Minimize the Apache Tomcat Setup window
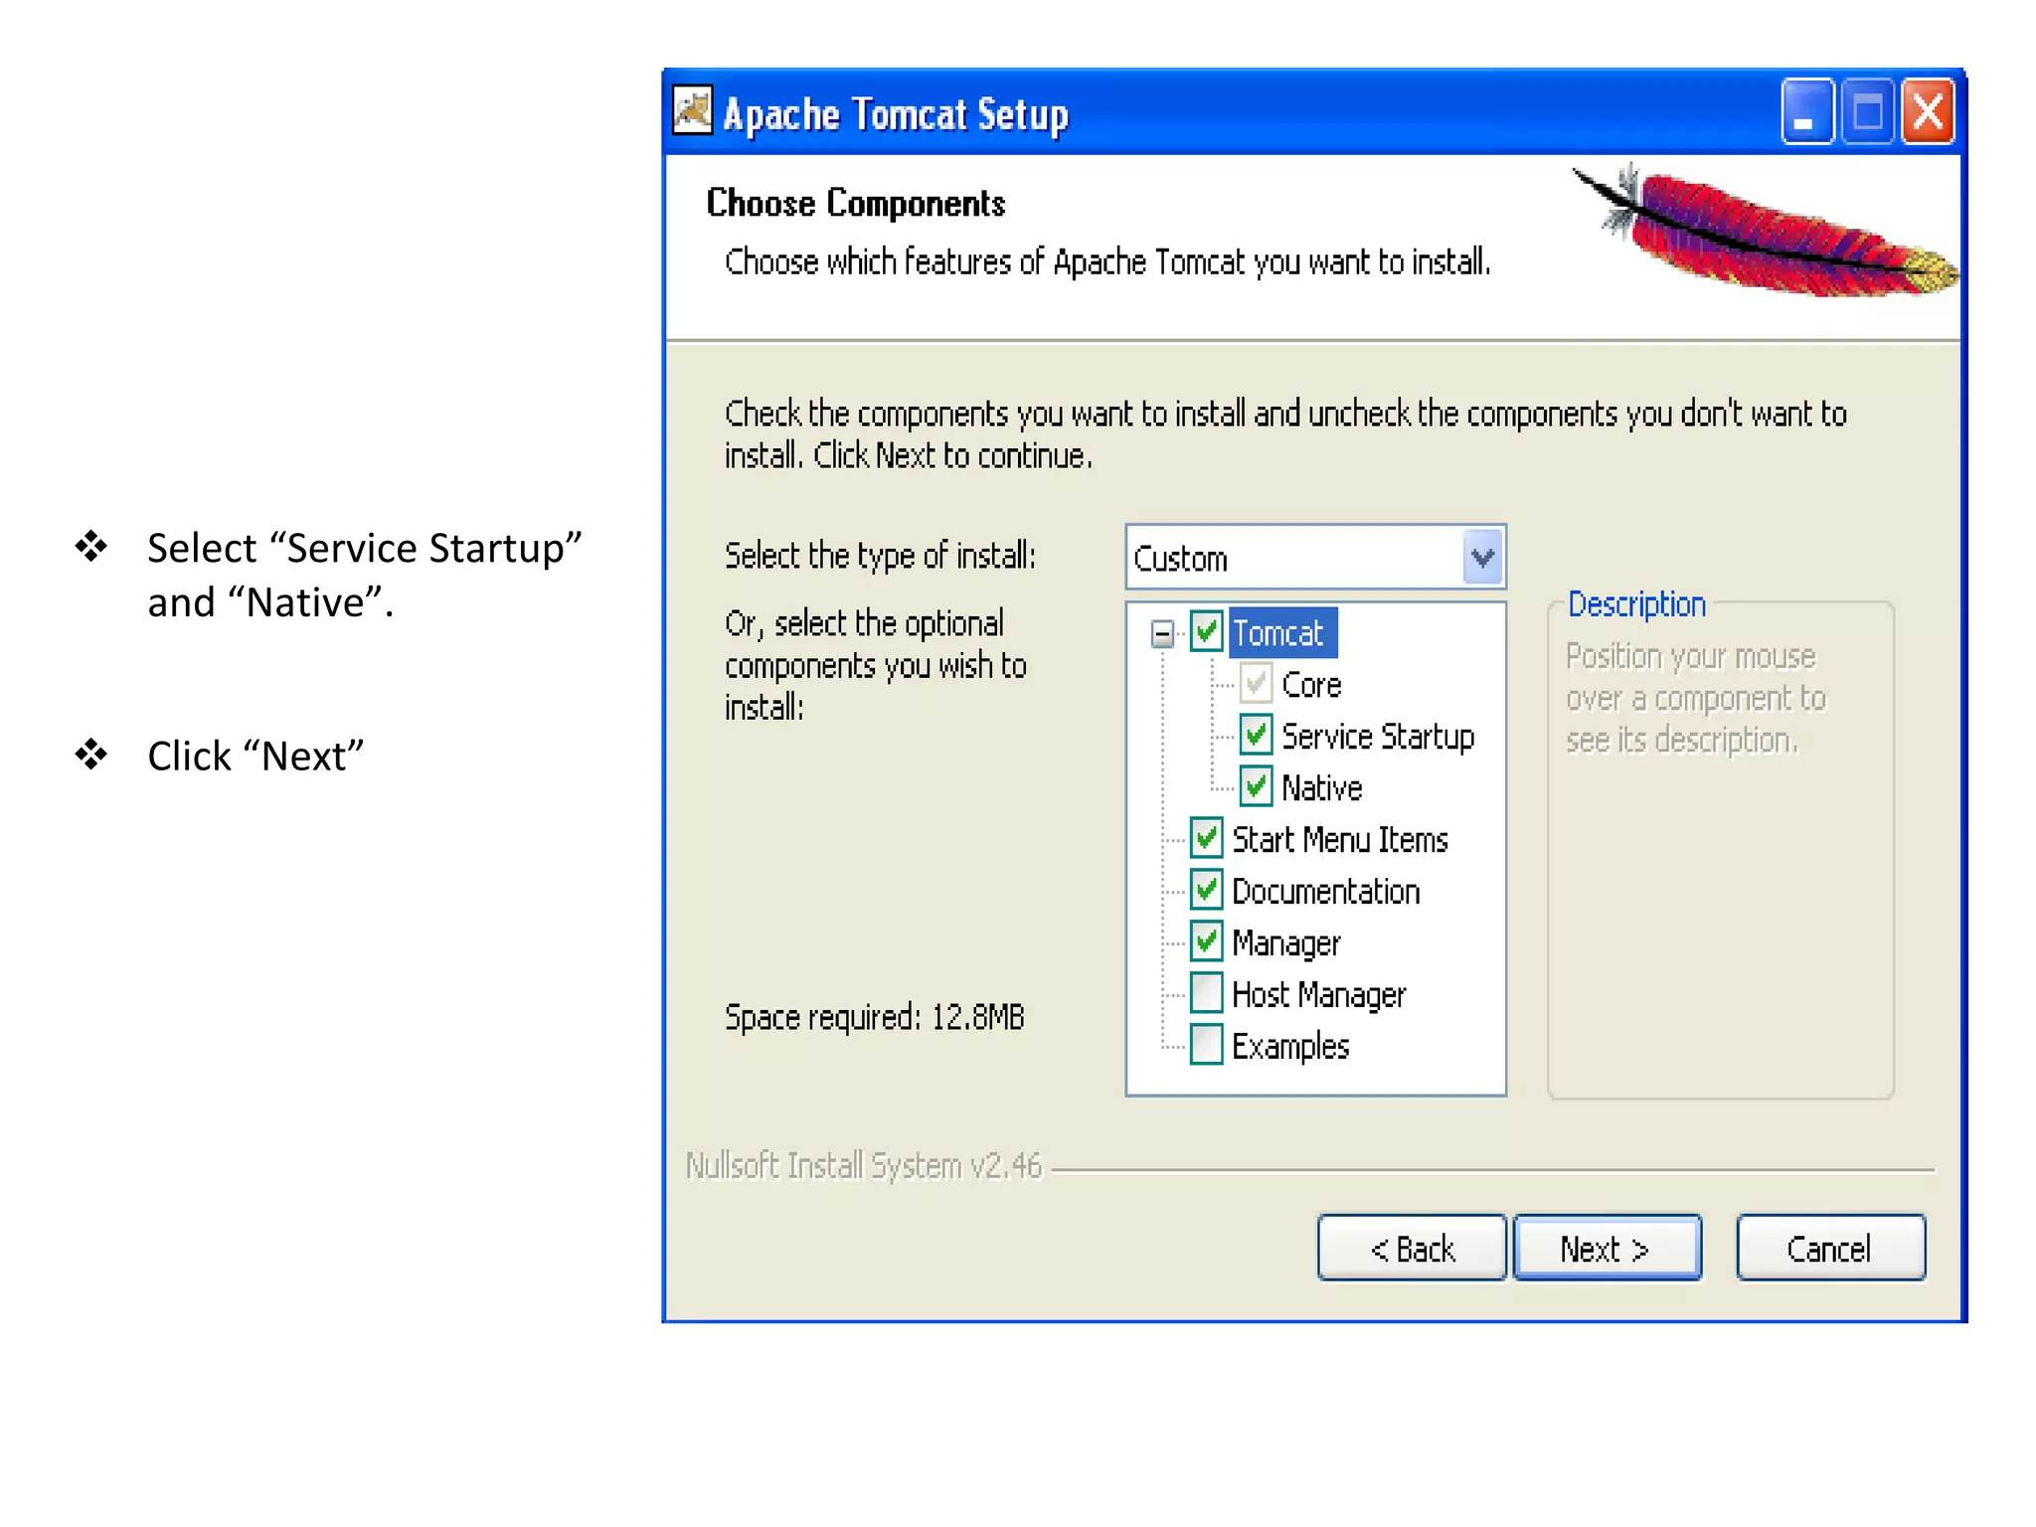Image resolution: width=2036 pixels, height=1527 pixels. tap(1806, 111)
